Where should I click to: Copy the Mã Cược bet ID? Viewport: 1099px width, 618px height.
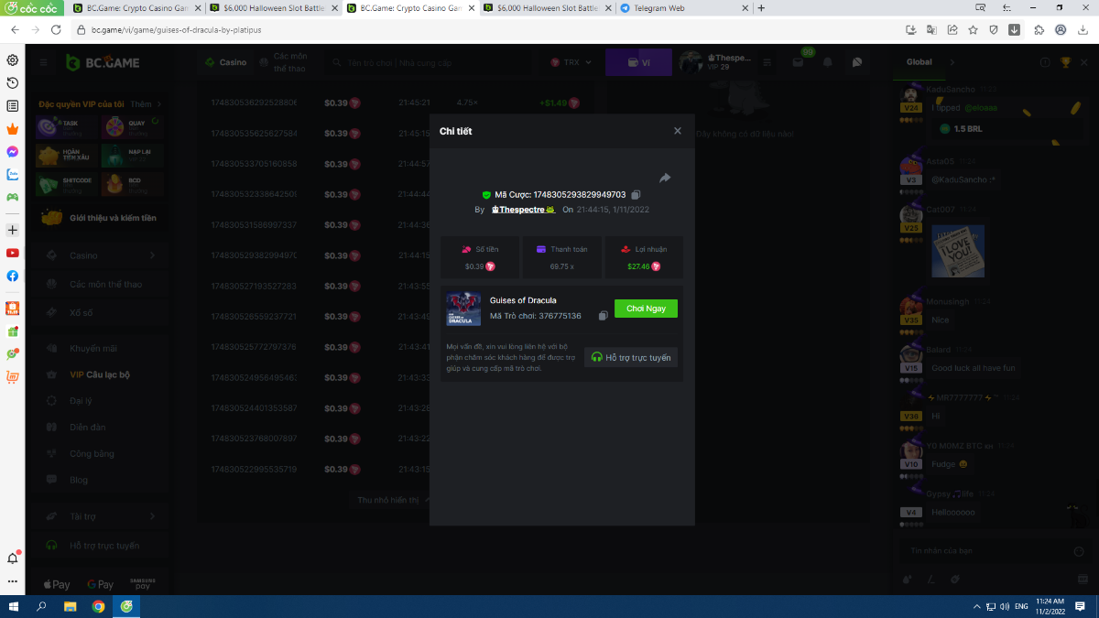[637, 195]
